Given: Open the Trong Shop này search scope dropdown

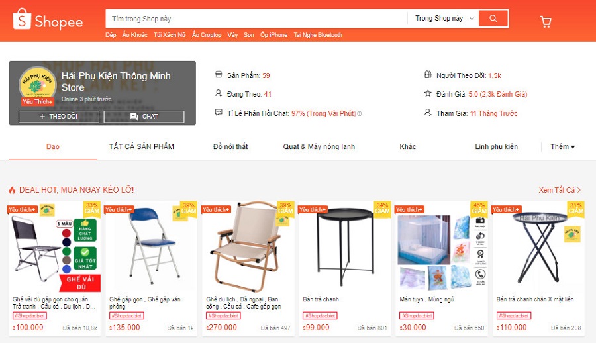Looking at the screenshot, I should [x=443, y=19].
